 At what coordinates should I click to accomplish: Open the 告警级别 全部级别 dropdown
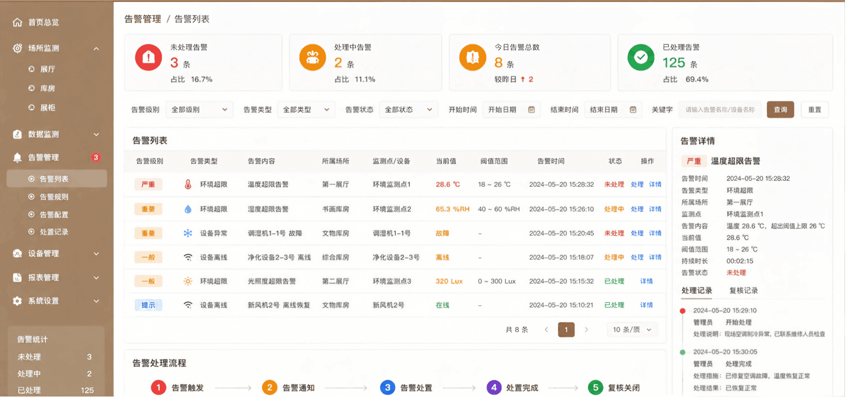point(199,110)
